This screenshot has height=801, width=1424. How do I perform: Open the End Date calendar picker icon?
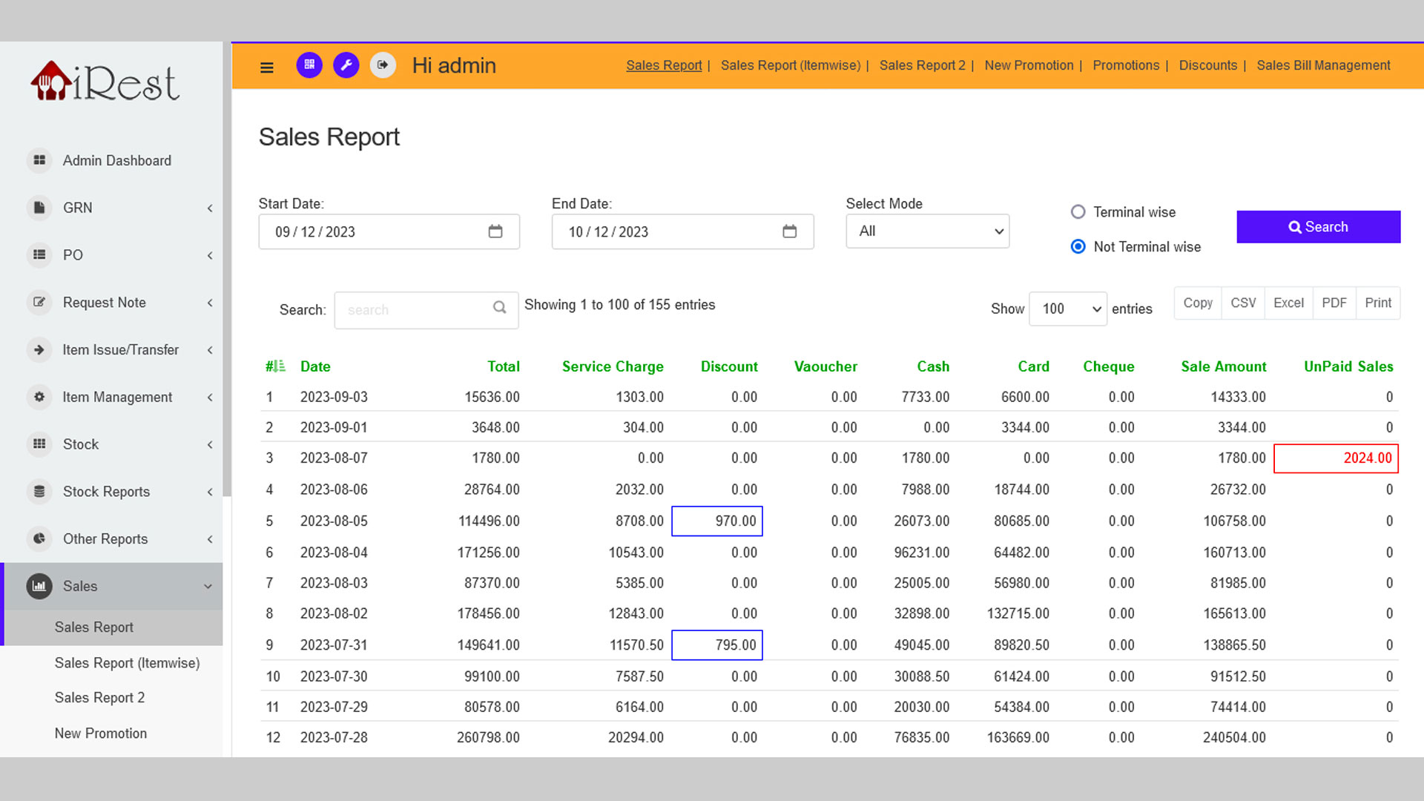click(x=790, y=231)
